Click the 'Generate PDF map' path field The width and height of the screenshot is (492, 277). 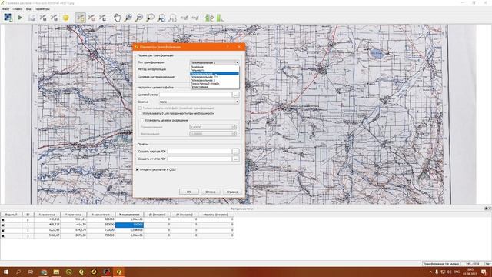199,152
